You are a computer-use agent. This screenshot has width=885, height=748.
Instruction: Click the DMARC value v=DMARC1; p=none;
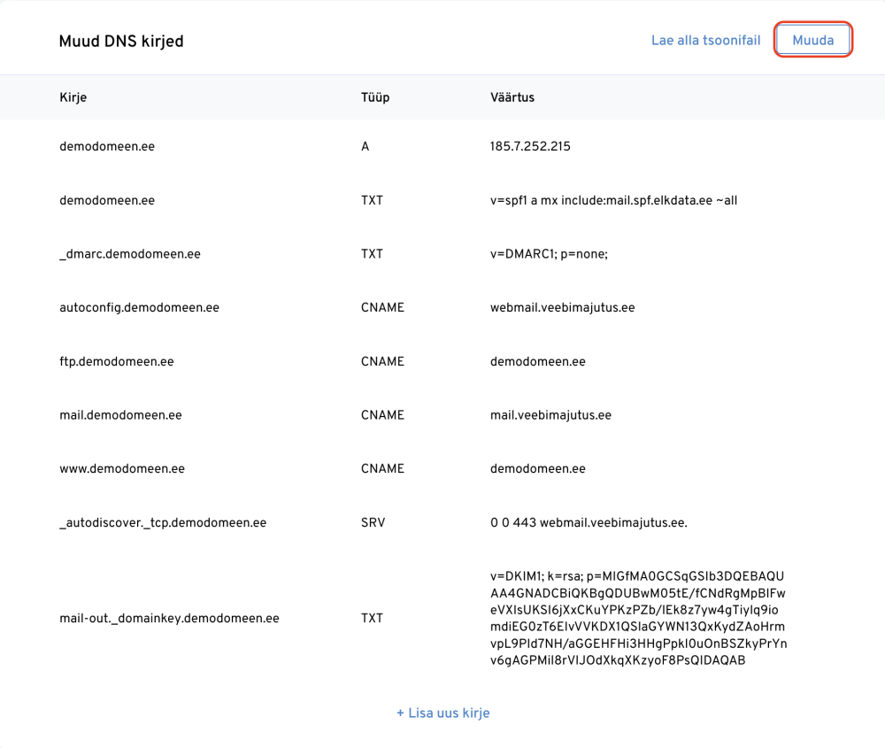pyautogui.click(x=549, y=254)
